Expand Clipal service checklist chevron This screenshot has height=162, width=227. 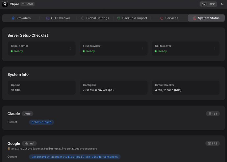[x=71, y=49]
